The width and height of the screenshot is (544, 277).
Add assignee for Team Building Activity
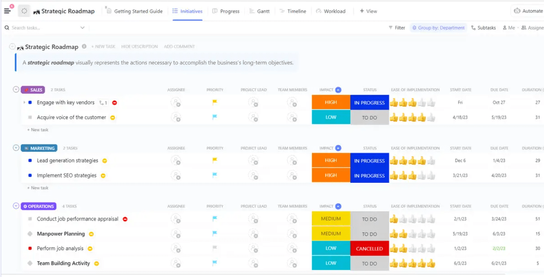pos(176,263)
